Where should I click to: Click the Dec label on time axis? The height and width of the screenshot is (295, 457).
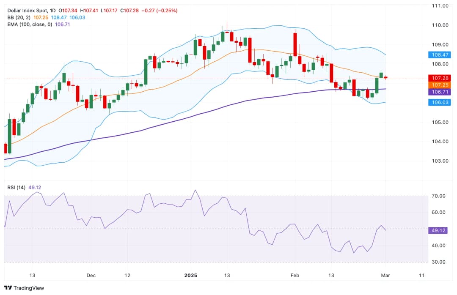click(91, 275)
